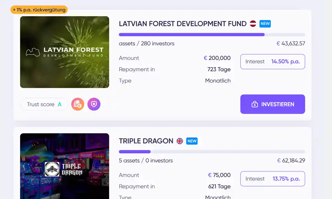Click the INVESTIEREN button
Viewport: 332px width, 199px height.
pyautogui.click(x=273, y=104)
